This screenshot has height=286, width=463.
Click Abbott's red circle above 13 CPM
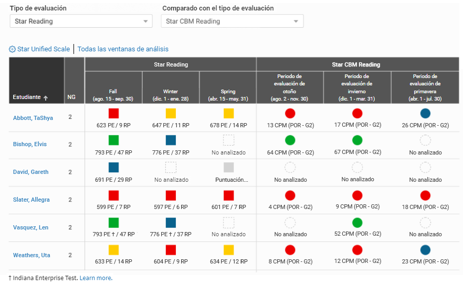290,113
